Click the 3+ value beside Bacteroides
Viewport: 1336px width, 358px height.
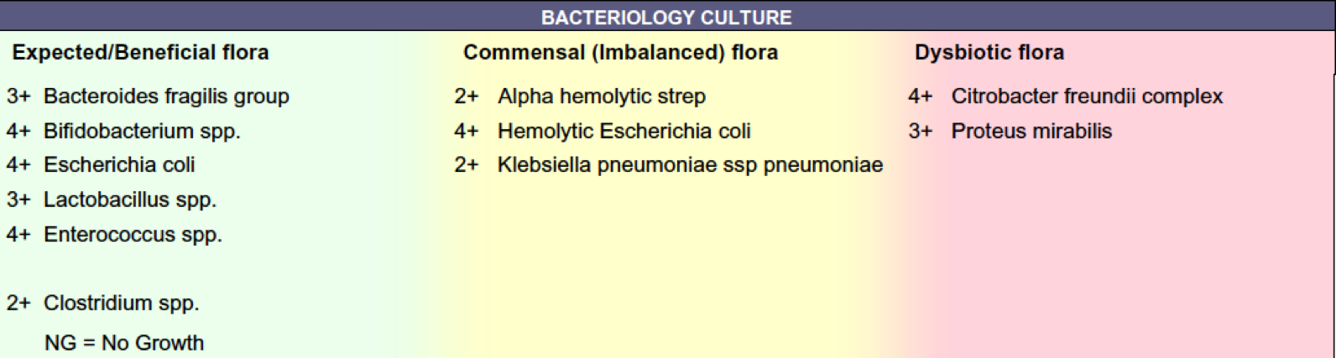click(x=18, y=96)
